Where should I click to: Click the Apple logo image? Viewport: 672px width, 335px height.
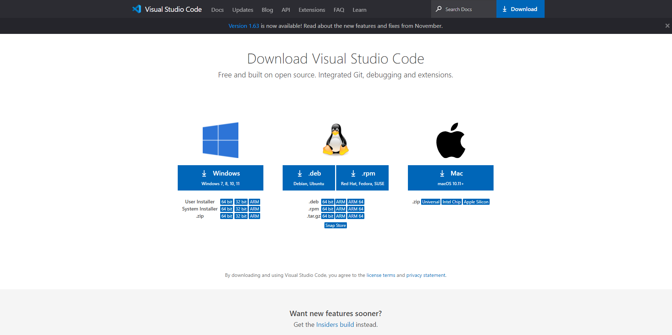point(451,140)
